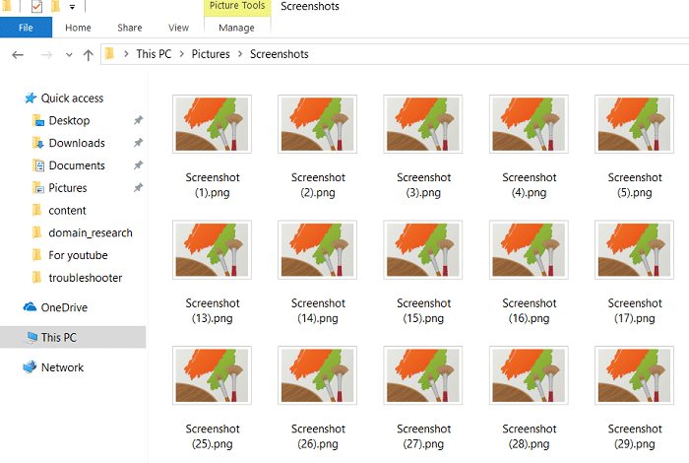This screenshot has width=689, height=463.
Task: Unpin Desktop using its pin icon
Action: point(139,120)
